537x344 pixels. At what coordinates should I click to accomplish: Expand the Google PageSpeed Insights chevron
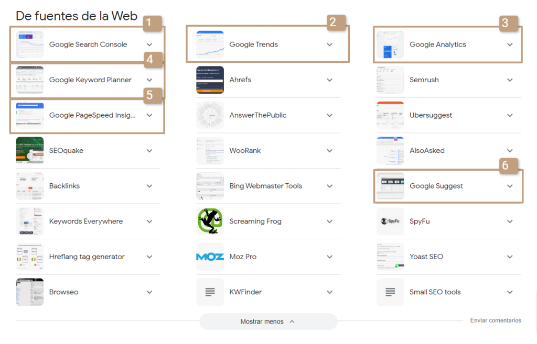tap(149, 115)
